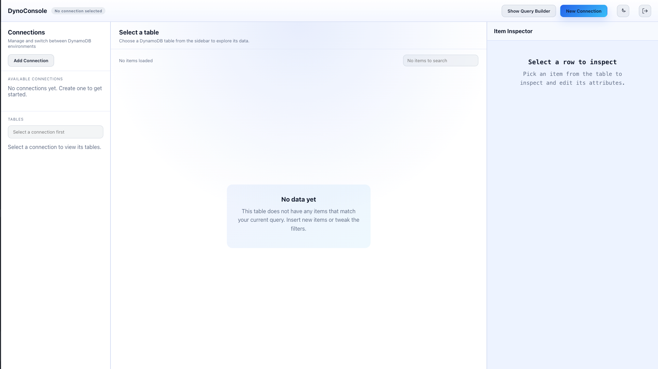Click the 'No items to search' field
Image resolution: width=658 pixels, height=369 pixels.
440,60
